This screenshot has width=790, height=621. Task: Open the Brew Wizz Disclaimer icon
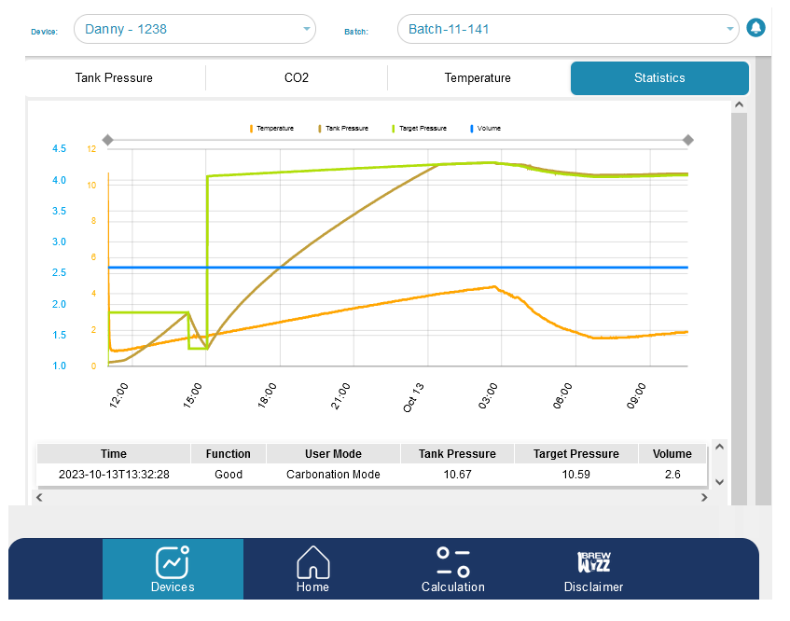pos(593,562)
